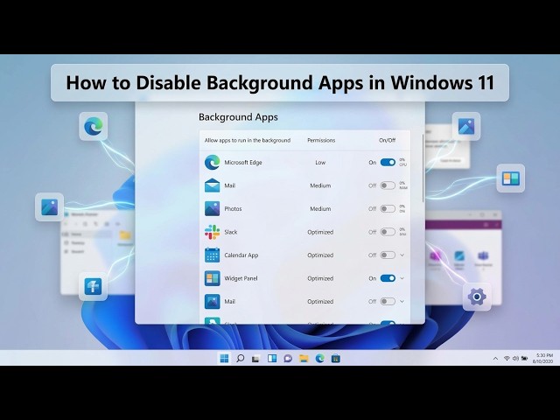The height and width of the screenshot is (420, 560).
Task: Click "Allow apps to run in the background" header
Action: [248, 140]
